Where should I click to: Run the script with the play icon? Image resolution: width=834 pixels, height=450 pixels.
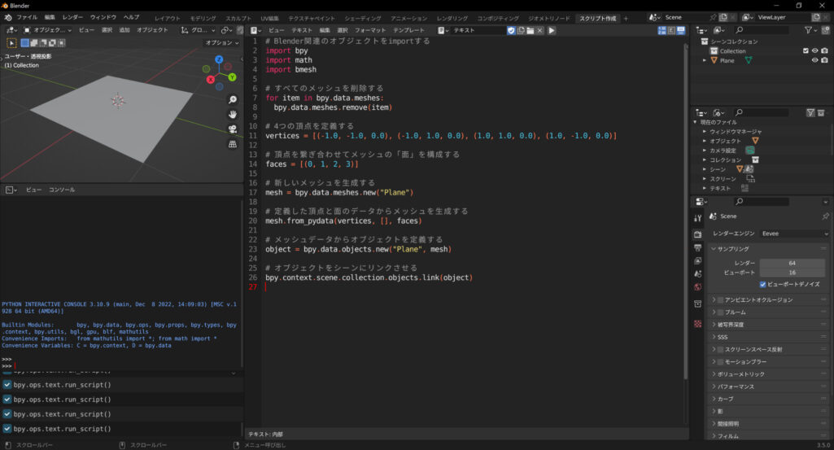click(552, 30)
